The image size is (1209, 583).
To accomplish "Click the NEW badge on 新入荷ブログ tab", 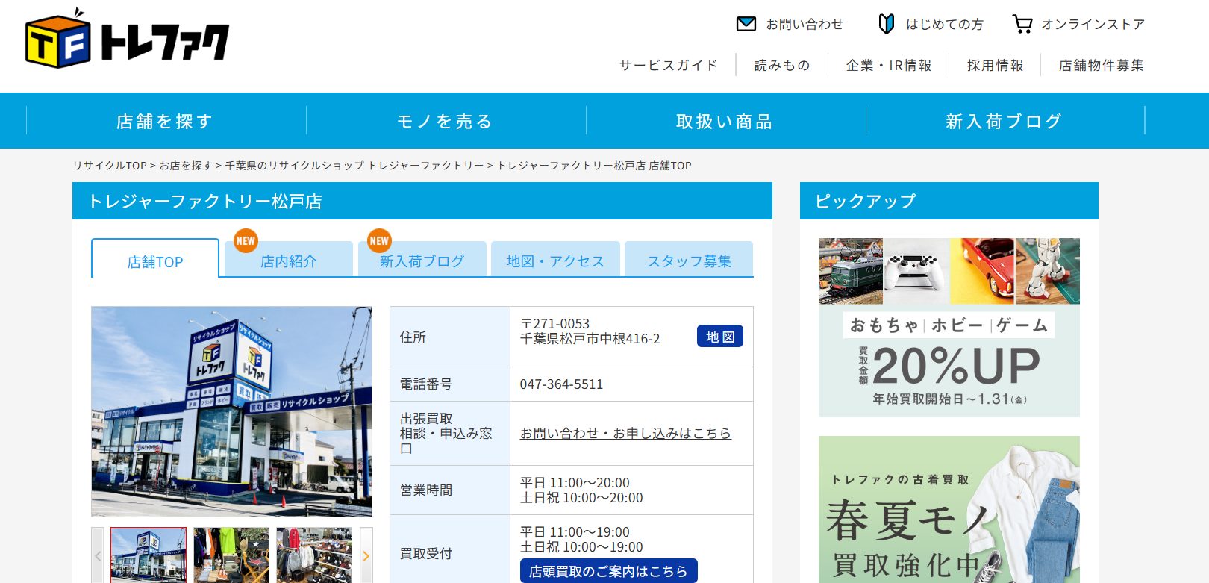I will [x=379, y=240].
